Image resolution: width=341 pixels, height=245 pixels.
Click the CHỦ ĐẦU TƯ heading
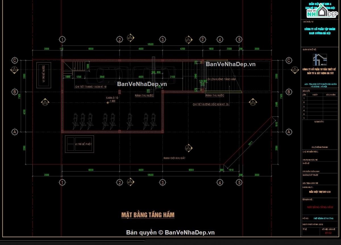[x=308, y=22]
